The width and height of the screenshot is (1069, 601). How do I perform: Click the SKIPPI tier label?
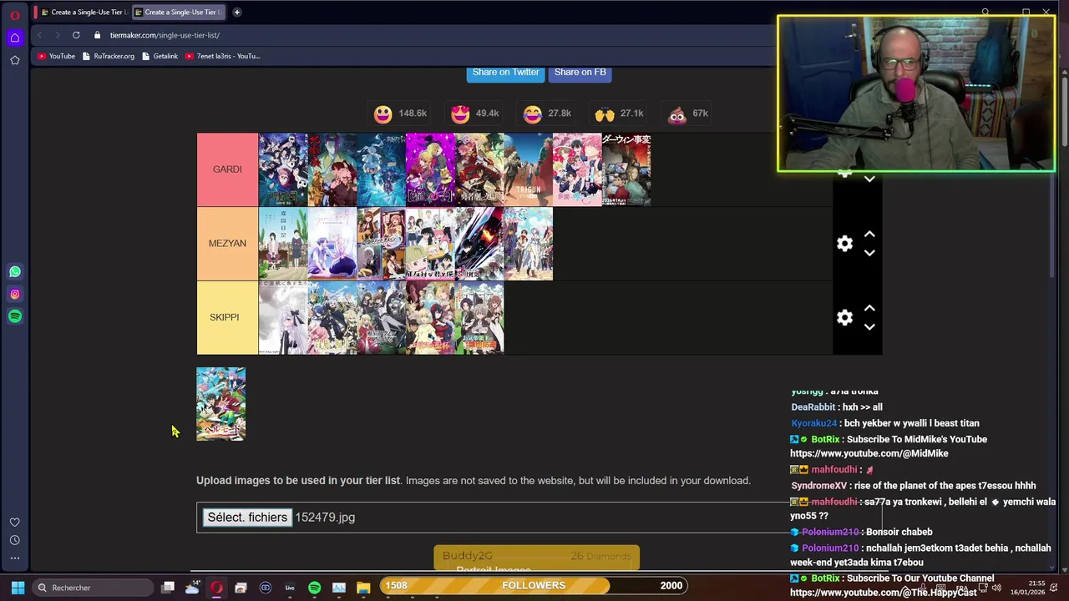[x=227, y=317]
